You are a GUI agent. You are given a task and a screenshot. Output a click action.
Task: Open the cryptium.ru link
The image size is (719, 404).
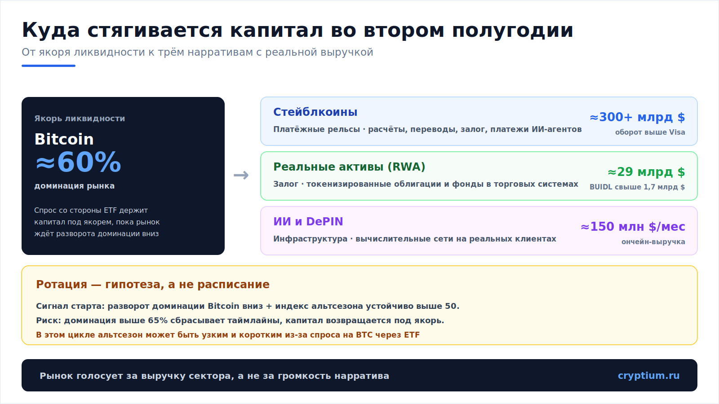pos(648,376)
